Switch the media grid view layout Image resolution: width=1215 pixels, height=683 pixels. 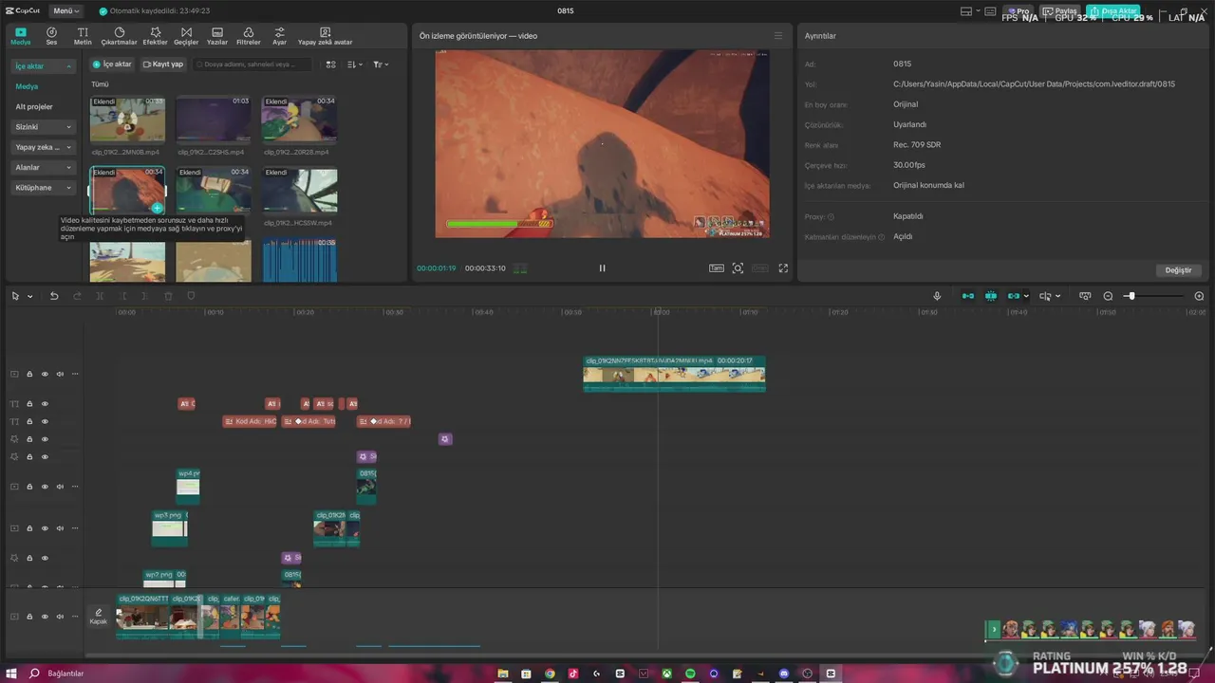pos(331,65)
